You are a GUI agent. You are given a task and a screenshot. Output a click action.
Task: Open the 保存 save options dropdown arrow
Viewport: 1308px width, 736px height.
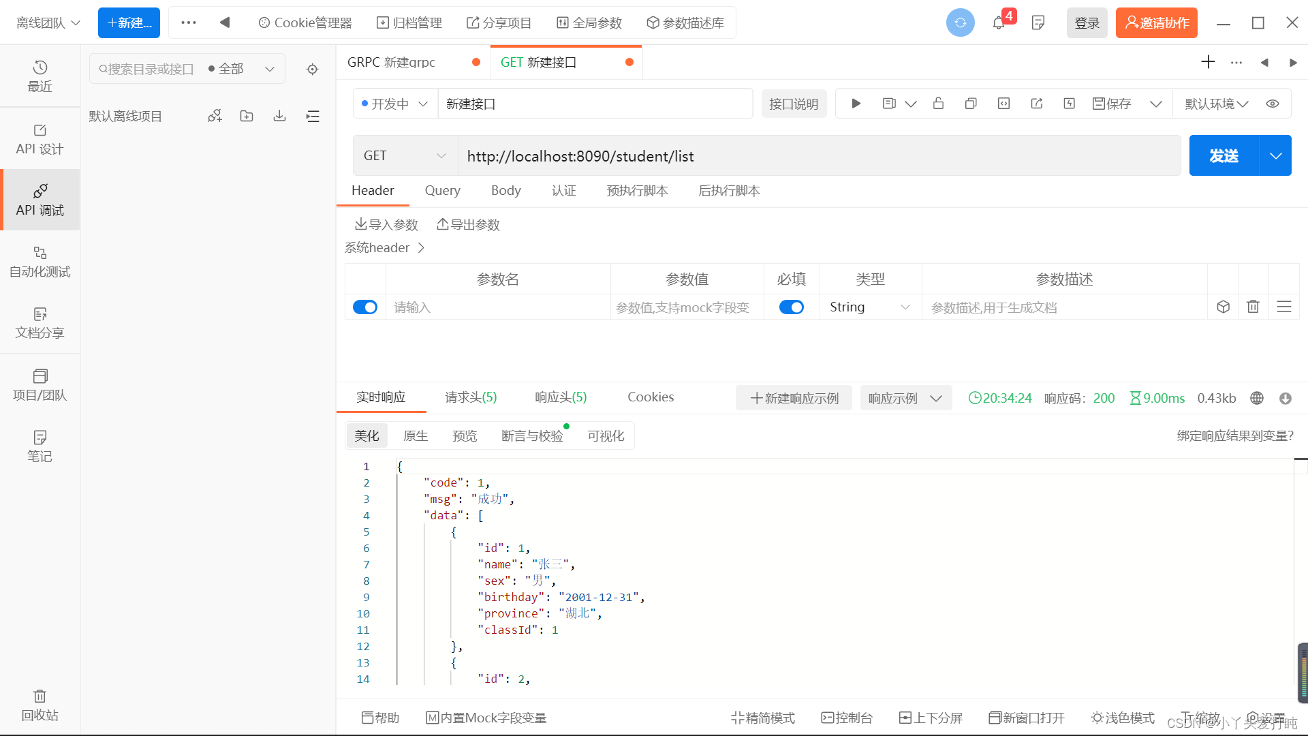point(1156,104)
